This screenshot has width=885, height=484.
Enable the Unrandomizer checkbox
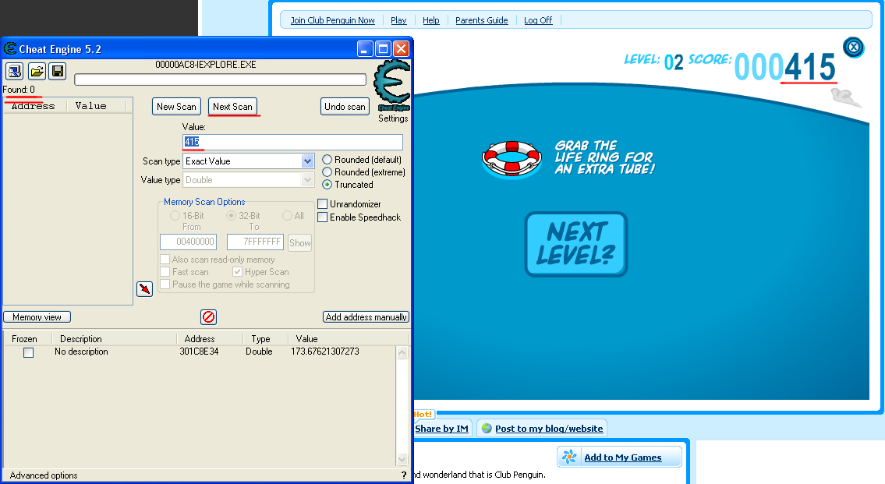[x=323, y=203]
